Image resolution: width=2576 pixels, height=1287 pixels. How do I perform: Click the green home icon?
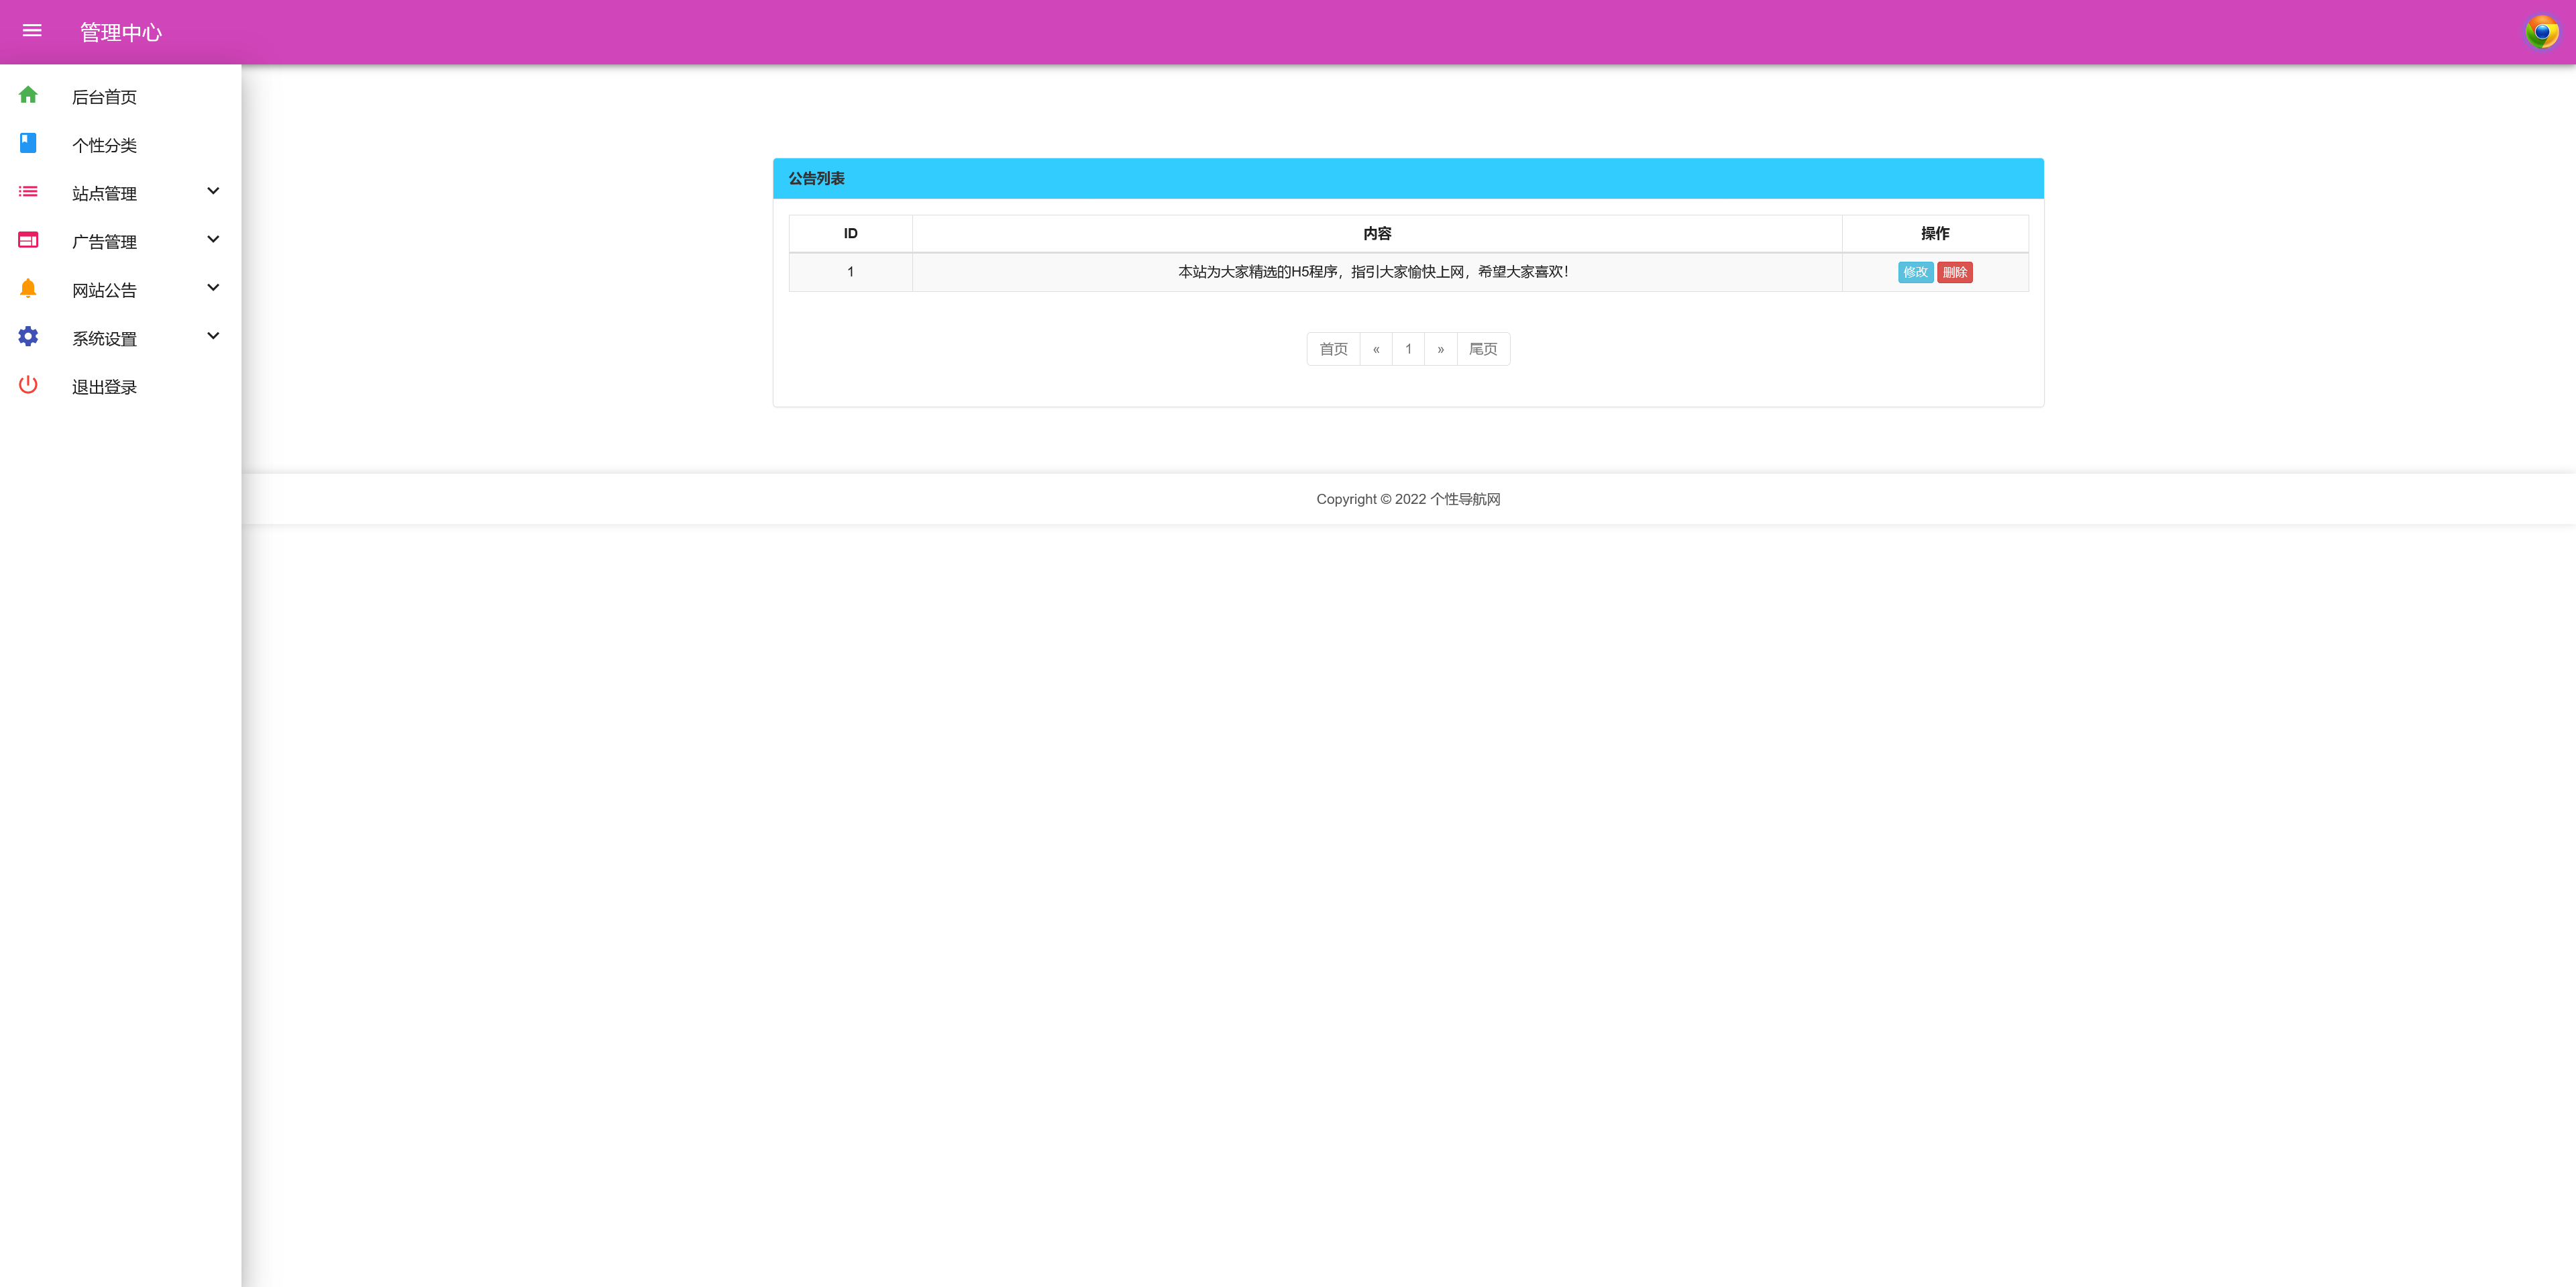click(28, 95)
